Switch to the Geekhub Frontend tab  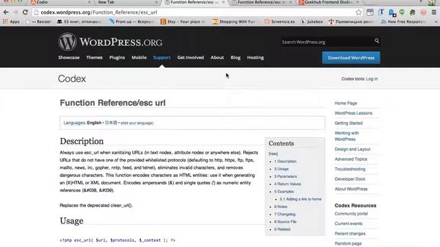coord(329,2)
